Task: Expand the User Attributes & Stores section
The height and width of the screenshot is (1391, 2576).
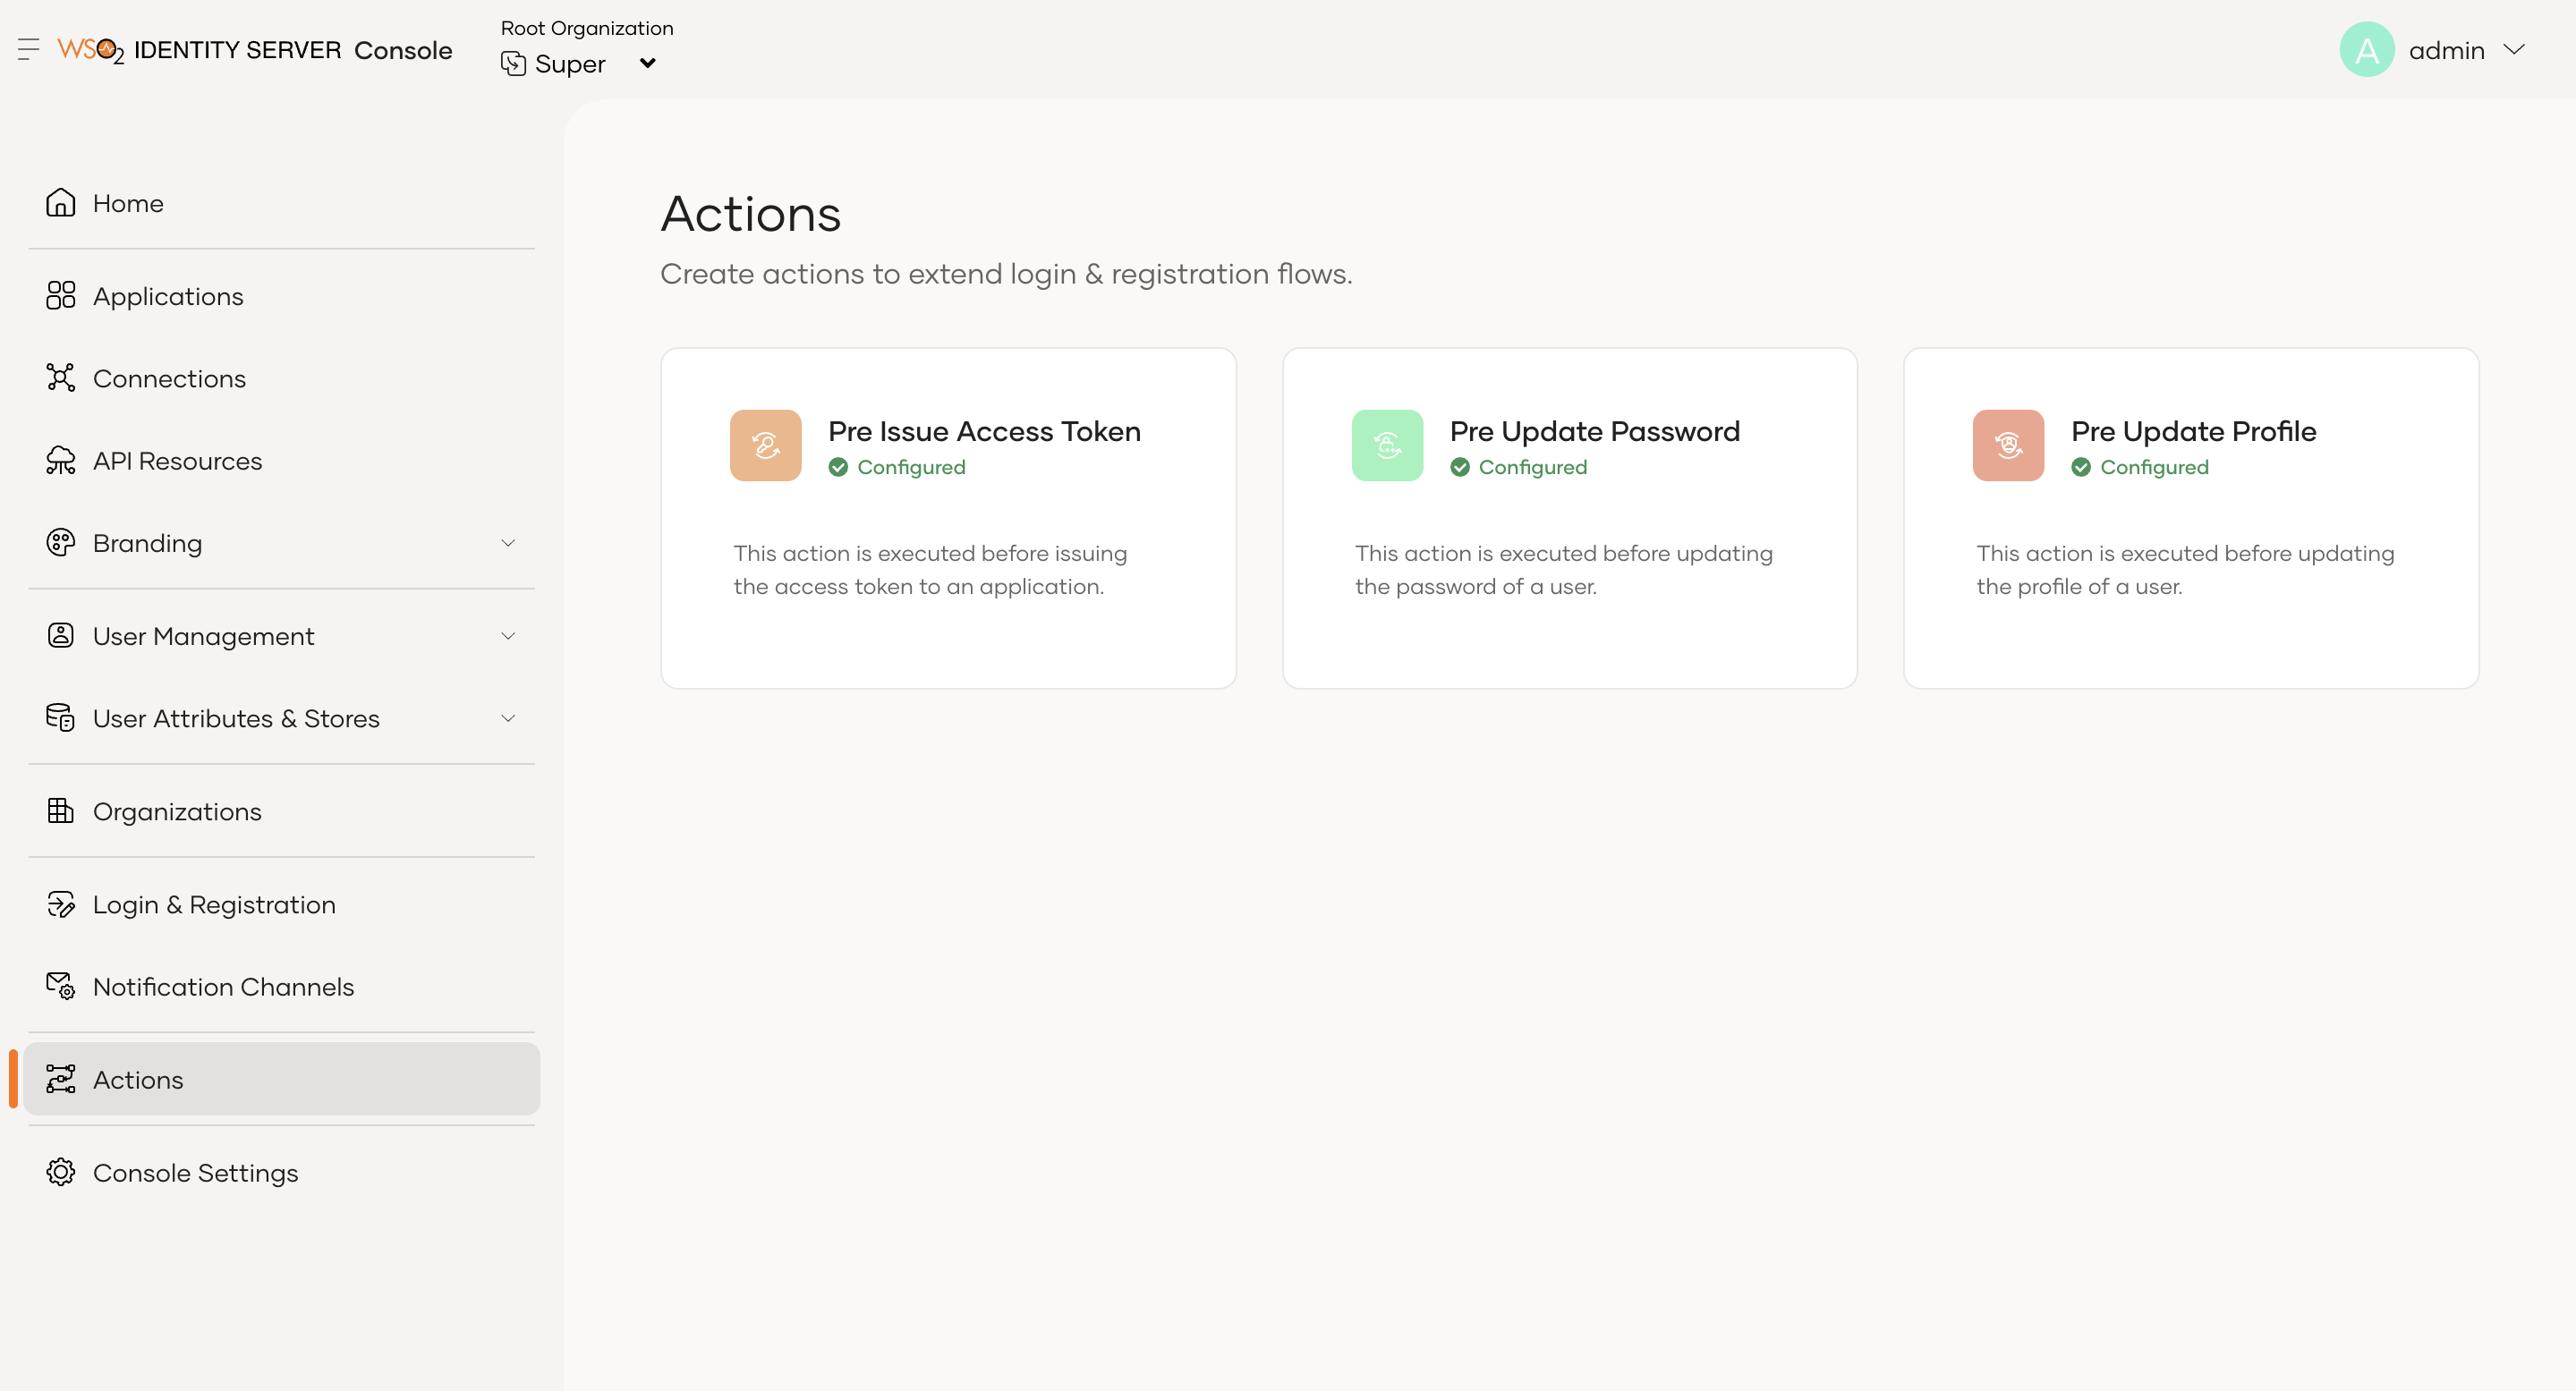Action: [x=508, y=718]
